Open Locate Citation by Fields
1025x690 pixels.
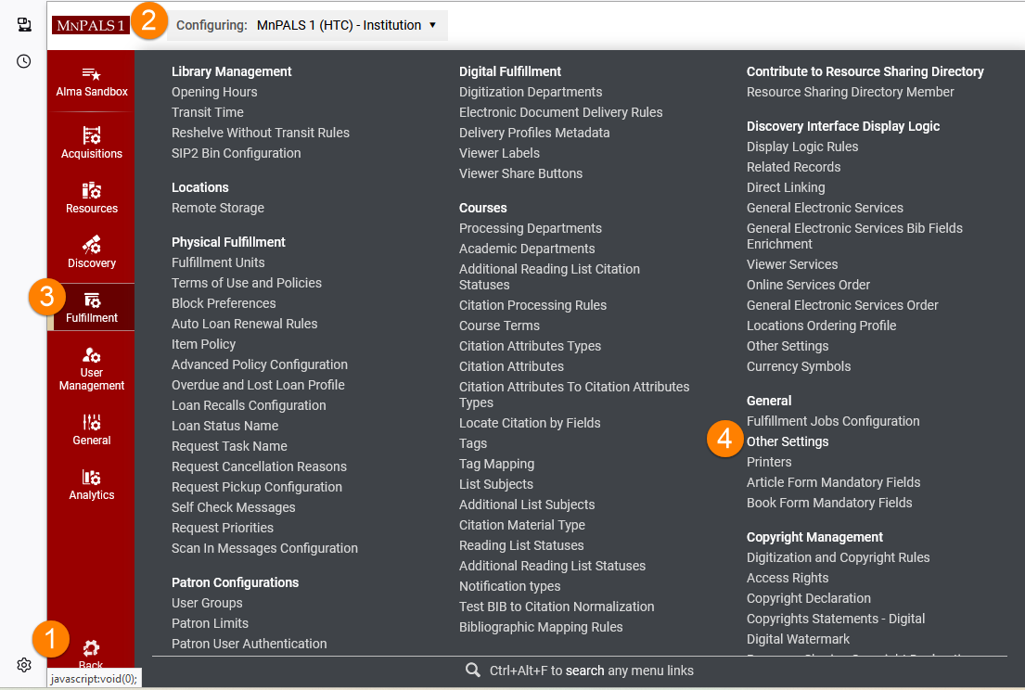pos(530,423)
